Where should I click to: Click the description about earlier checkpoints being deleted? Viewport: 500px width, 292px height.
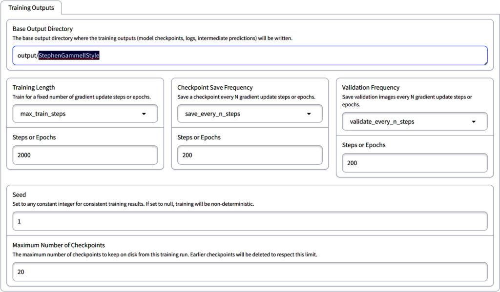[x=165, y=255]
